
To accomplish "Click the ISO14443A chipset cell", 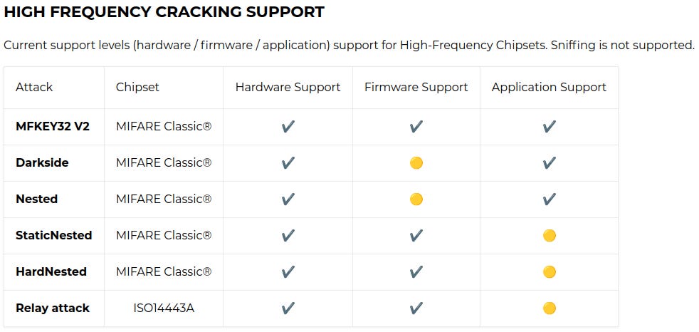I will coord(164,308).
